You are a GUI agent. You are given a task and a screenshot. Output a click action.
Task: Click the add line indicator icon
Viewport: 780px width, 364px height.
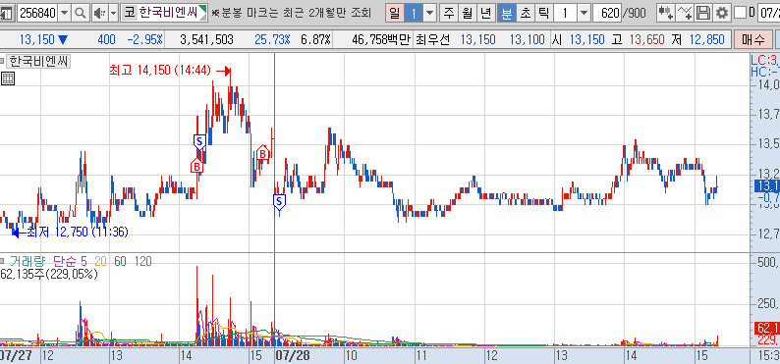(x=685, y=13)
